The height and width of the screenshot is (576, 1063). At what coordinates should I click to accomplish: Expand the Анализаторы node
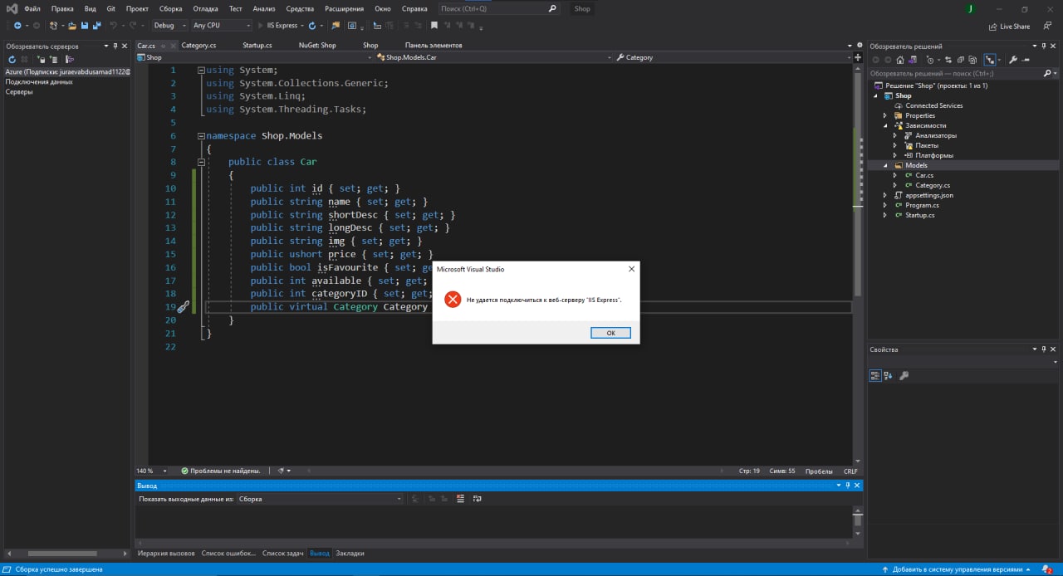tap(895, 135)
